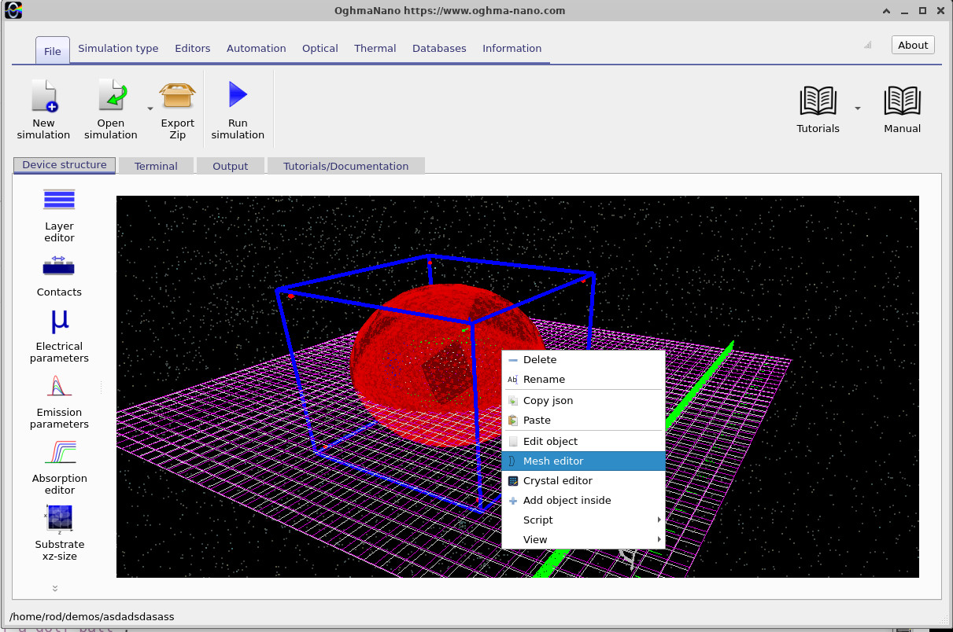
Task: Switch to Information ribbon tab
Action: [x=512, y=49]
